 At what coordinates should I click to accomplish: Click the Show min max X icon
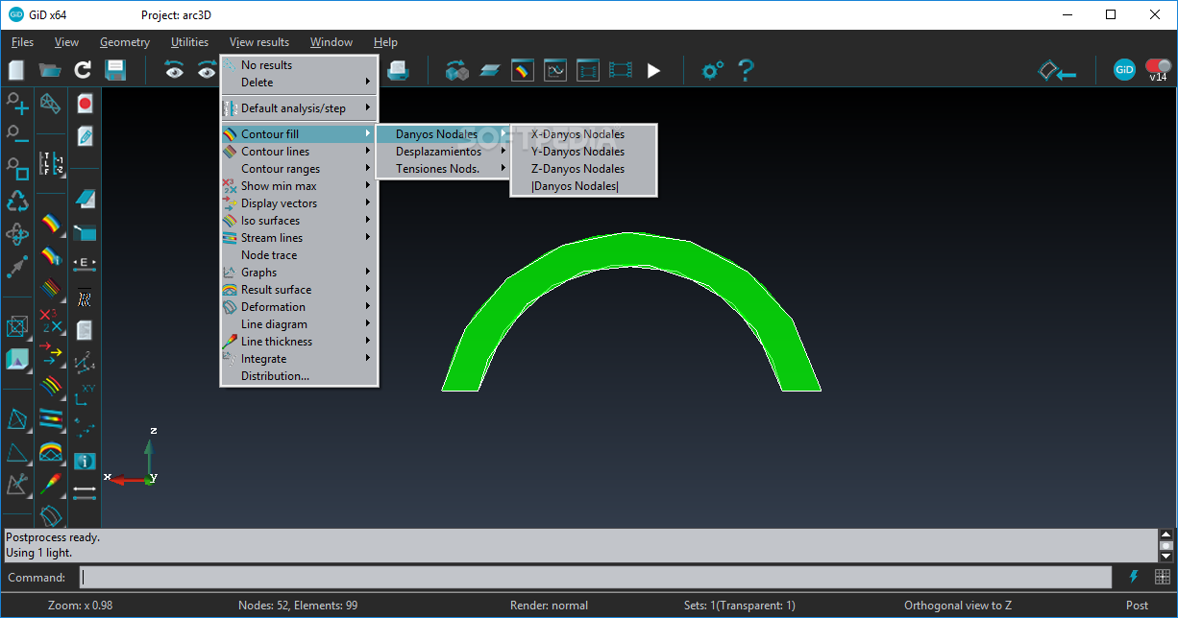point(51,321)
